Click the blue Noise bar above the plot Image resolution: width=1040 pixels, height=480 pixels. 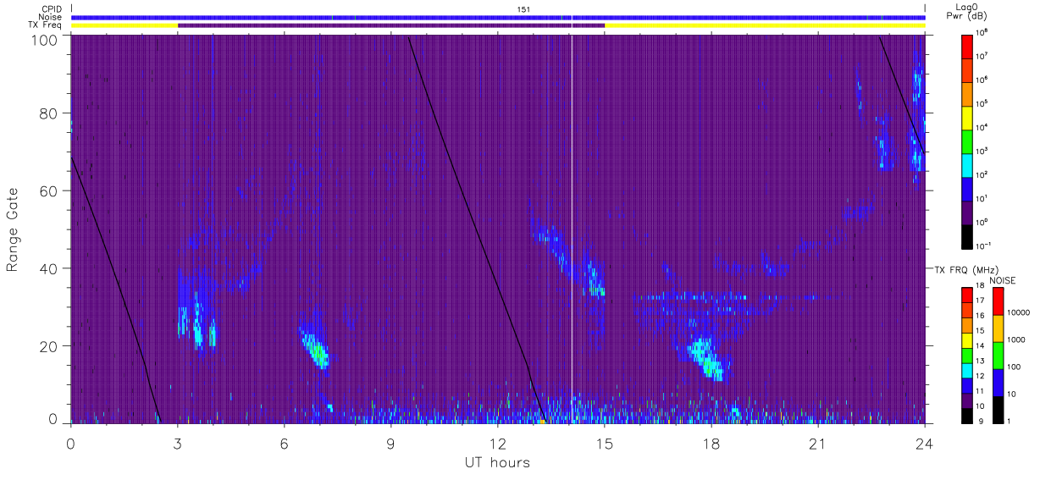click(498, 17)
